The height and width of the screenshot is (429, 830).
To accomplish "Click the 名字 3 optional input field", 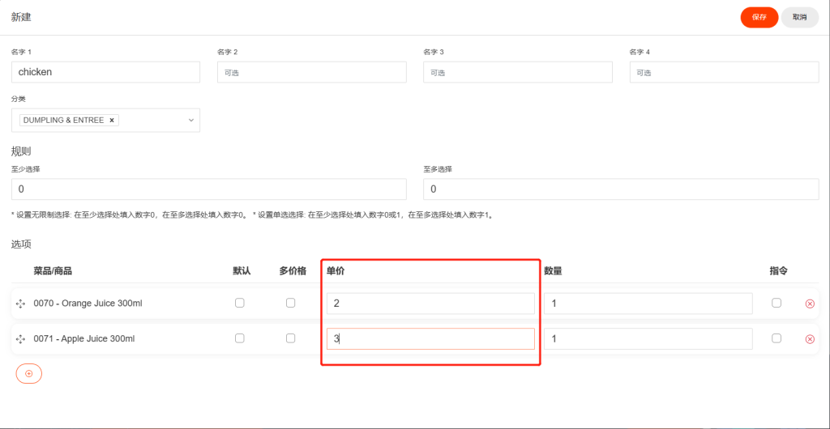I will 518,72.
